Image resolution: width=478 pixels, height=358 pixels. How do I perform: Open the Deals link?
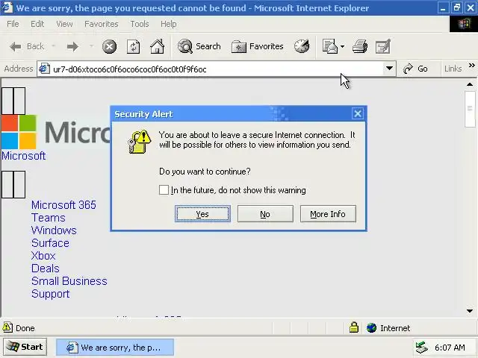coord(46,268)
